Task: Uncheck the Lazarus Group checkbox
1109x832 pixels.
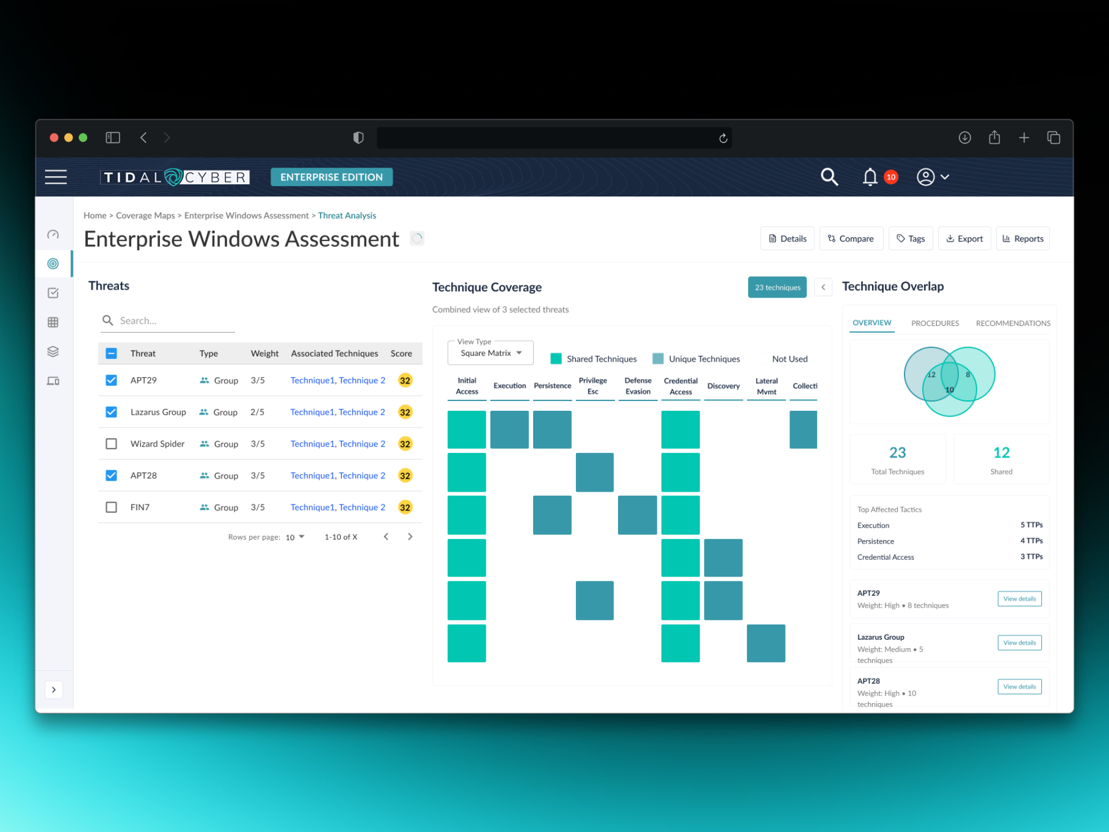Action: pyautogui.click(x=111, y=412)
